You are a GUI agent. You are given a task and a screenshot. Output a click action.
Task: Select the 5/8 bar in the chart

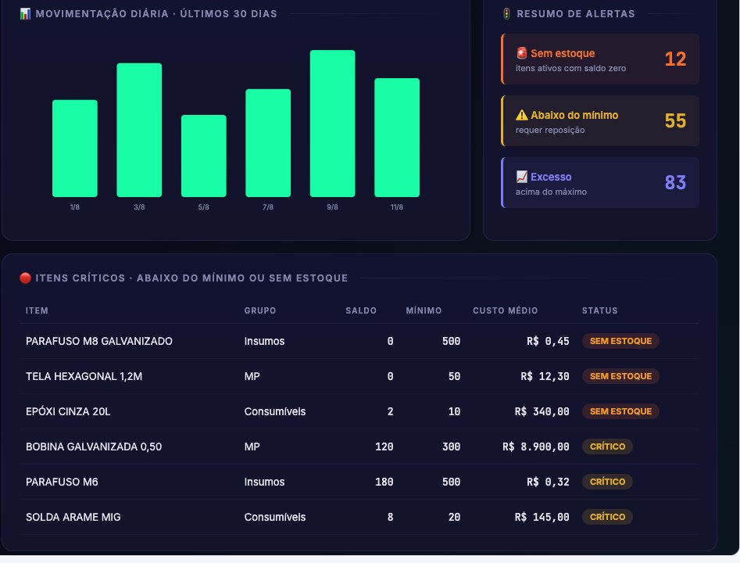(x=203, y=156)
